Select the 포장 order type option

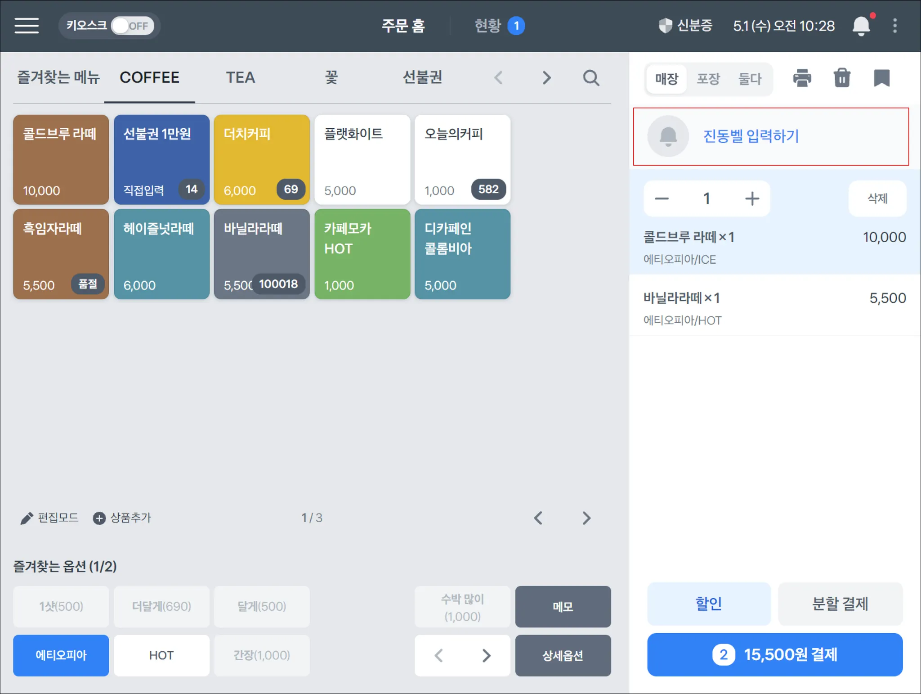pos(708,79)
